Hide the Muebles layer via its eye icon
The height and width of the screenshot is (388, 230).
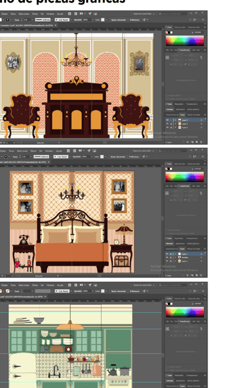click(x=167, y=258)
